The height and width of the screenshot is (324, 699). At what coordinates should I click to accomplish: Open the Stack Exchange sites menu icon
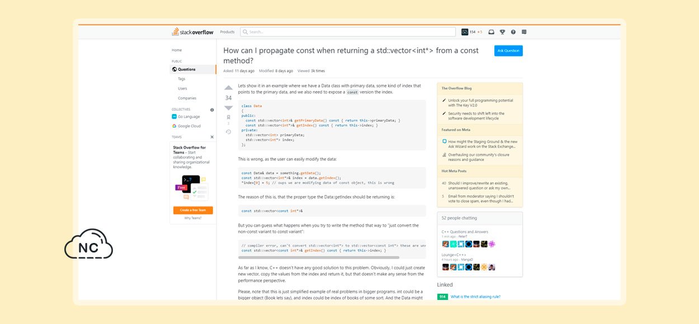pyautogui.click(x=524, y=32)
